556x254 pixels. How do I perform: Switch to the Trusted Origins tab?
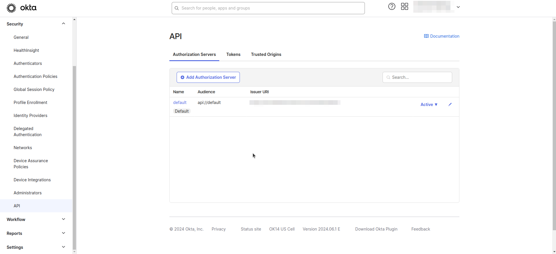[266, 54]
